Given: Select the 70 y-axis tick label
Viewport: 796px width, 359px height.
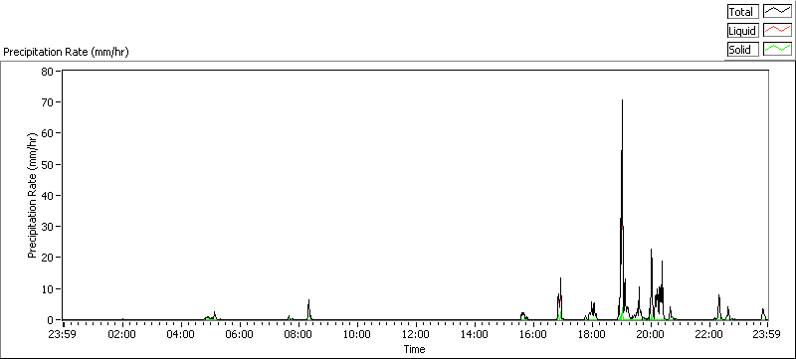Looking at the screenshot, I should pyautogui.click(x=47, y=101).
